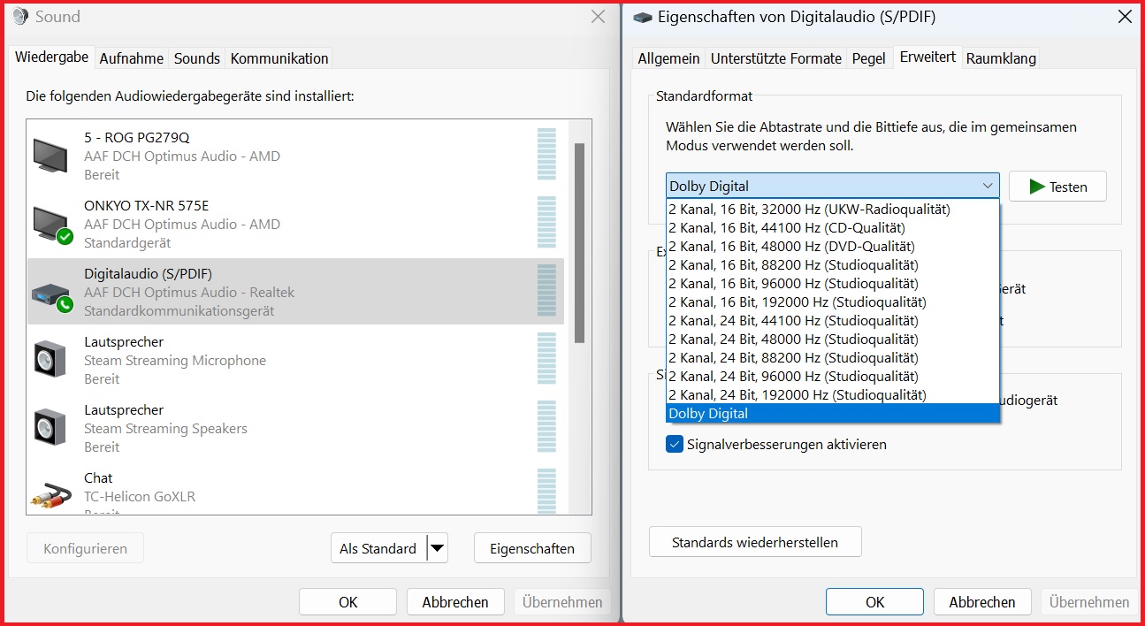The image size is (1145, 626).
Task: Click the Chat GoXLR cable icon
Action: (x=51, y=494)
